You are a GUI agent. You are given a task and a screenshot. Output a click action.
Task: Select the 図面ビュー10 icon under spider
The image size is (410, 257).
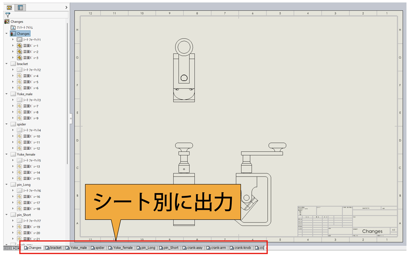coord(19,136)
